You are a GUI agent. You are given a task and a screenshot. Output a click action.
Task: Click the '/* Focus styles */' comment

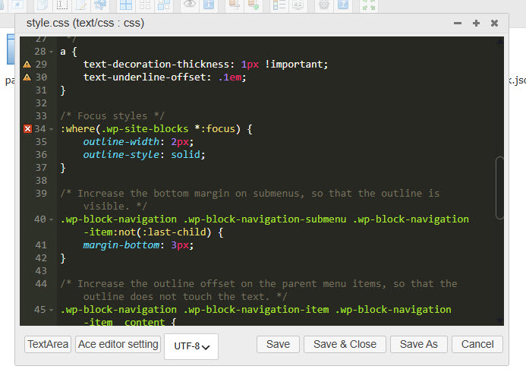(112, 116)
